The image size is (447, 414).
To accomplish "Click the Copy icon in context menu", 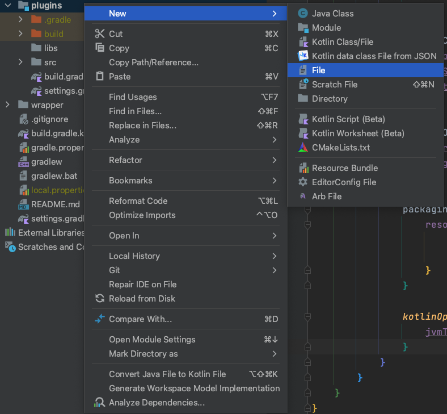I will tap(100, 48).
